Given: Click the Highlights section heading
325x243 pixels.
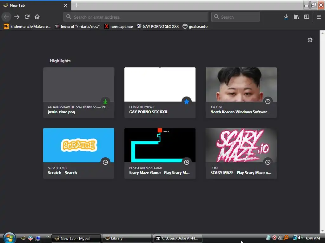Looking at the screenshot, I should (60, 61).
